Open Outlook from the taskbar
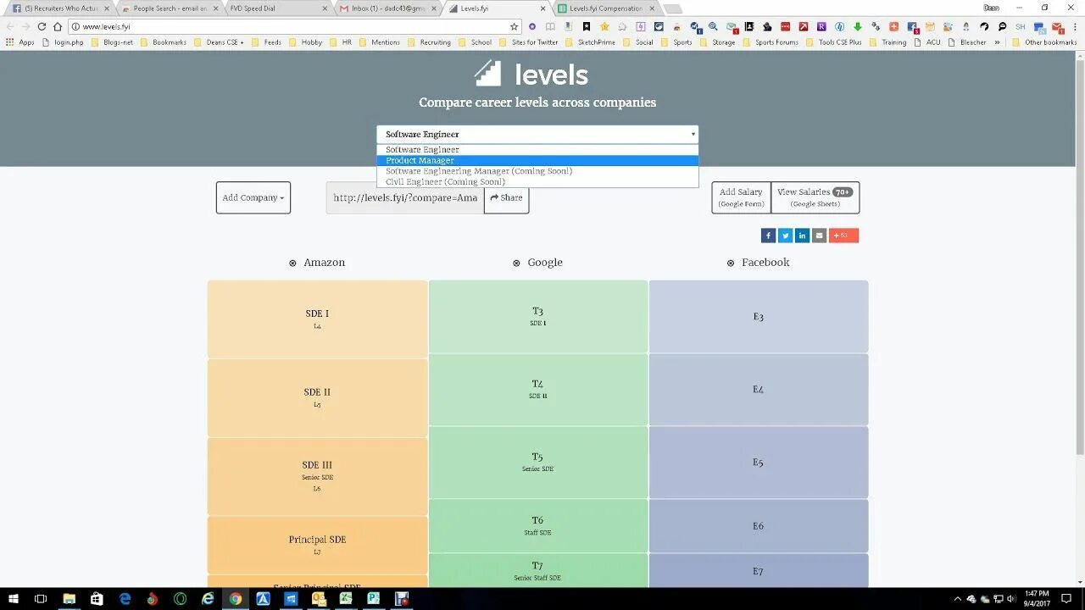This screenshot has height=610, width=1085. [319, 599]
